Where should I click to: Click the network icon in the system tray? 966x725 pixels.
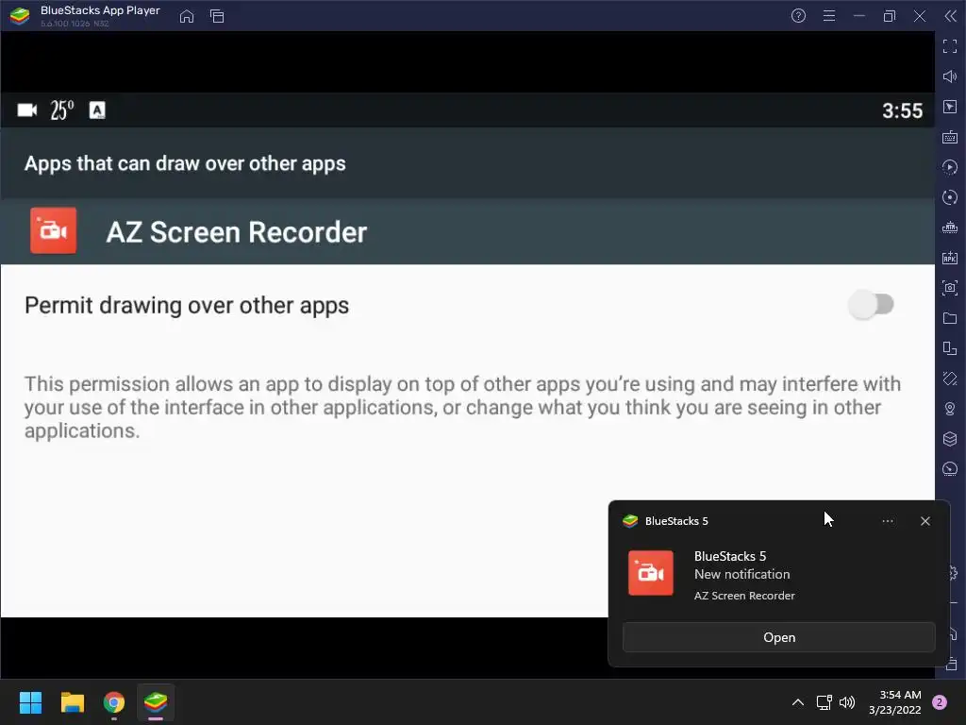(x=824, y=702)
